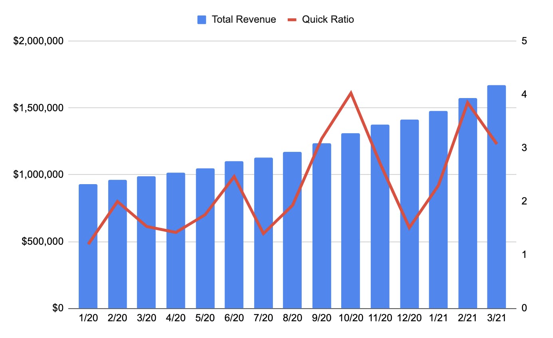The height and width of the screenshot is (338, 553).
Task: Click the right axis value 5
Action: click(524, 41)
